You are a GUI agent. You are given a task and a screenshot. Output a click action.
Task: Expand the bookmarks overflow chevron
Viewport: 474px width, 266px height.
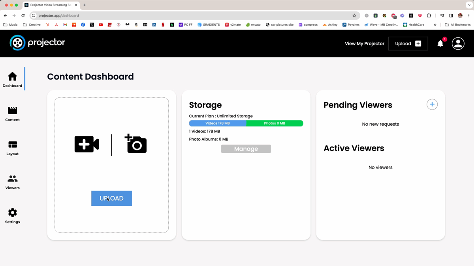coord(435,24)
